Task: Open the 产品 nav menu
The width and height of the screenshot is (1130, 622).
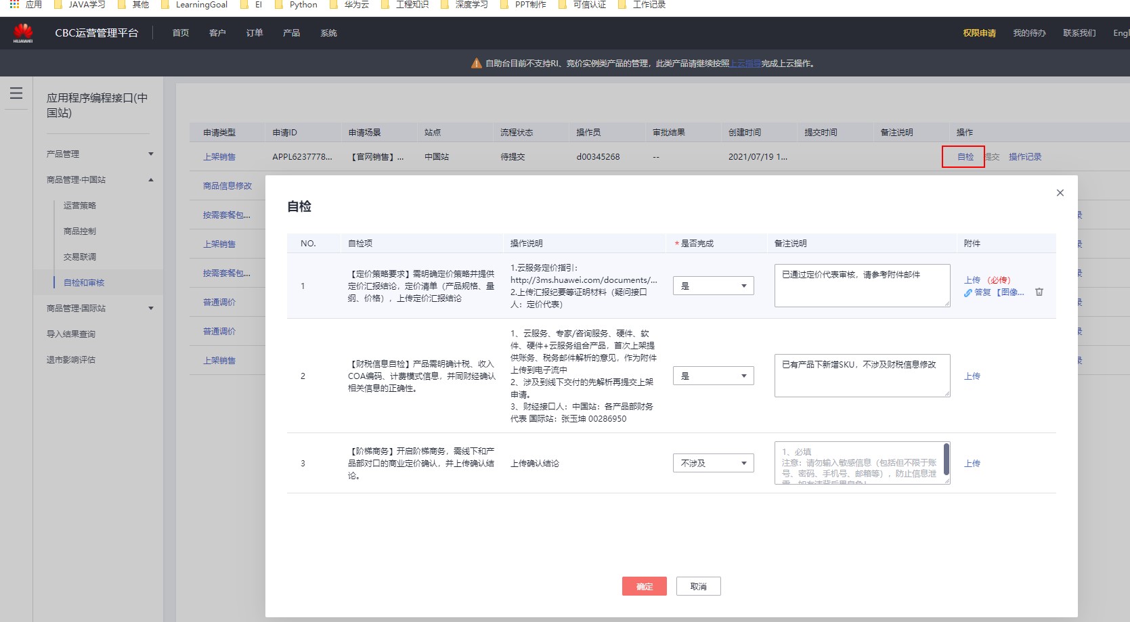Action: (x=291, y=33)
